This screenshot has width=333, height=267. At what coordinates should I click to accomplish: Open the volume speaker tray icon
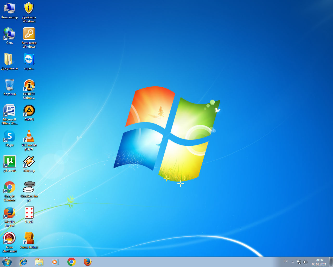(305, 262)
